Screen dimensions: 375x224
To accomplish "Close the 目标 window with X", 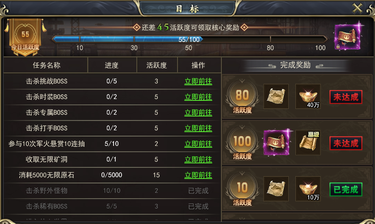I will pos(357,8).
